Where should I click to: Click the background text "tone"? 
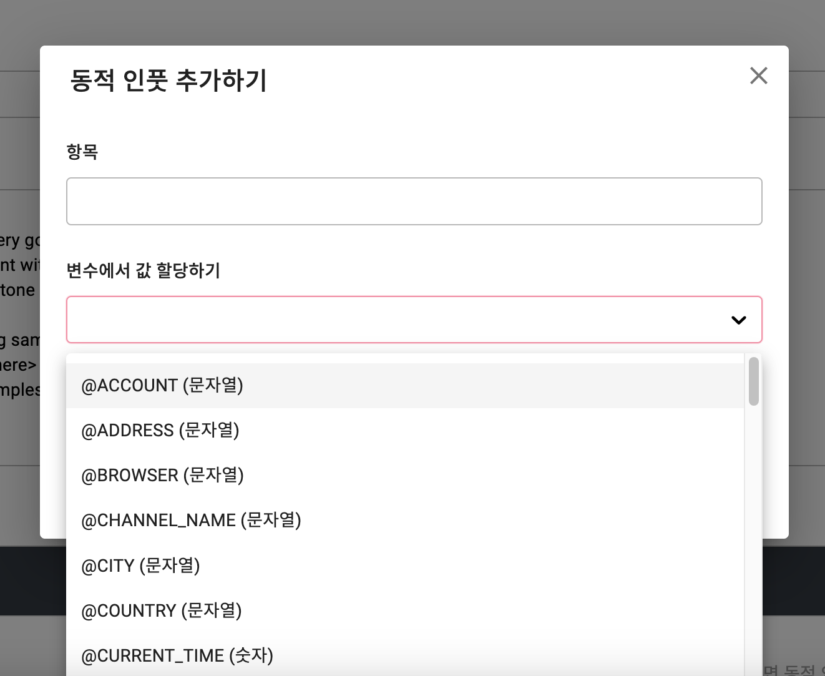[x=18, y=290]
